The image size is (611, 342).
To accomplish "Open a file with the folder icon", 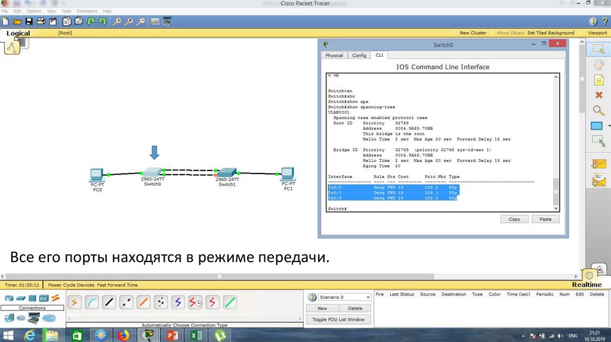I will (17, 21).
